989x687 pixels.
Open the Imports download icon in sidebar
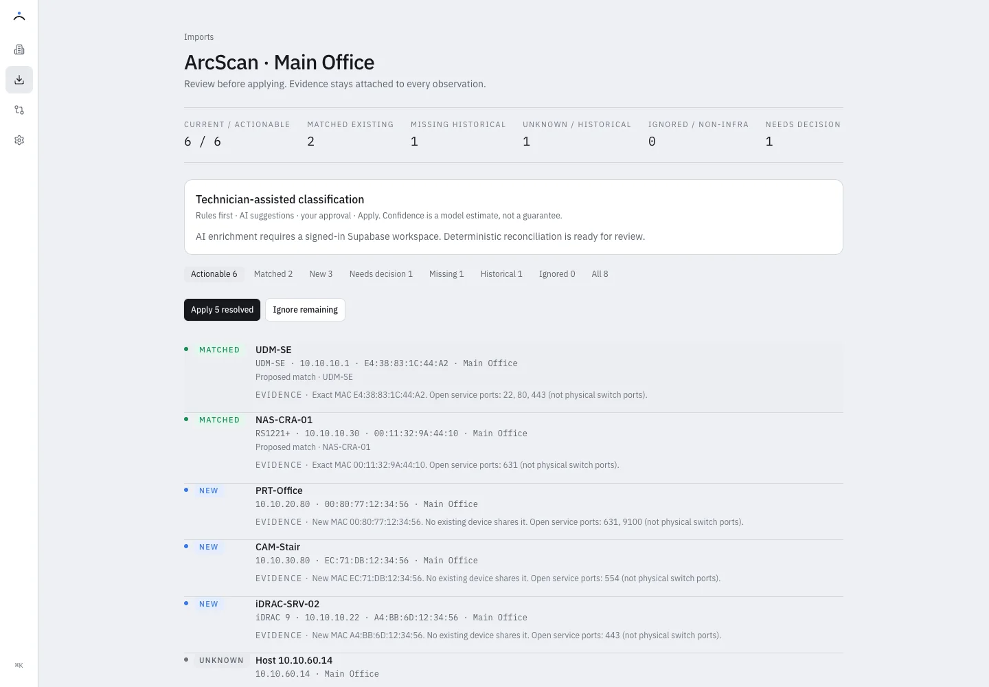19,80
